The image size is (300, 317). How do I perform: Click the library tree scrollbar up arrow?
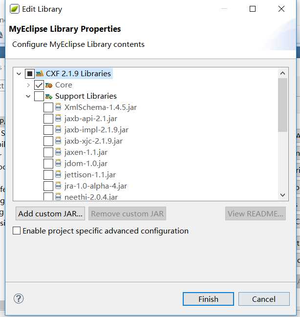(x=282, y=73)
